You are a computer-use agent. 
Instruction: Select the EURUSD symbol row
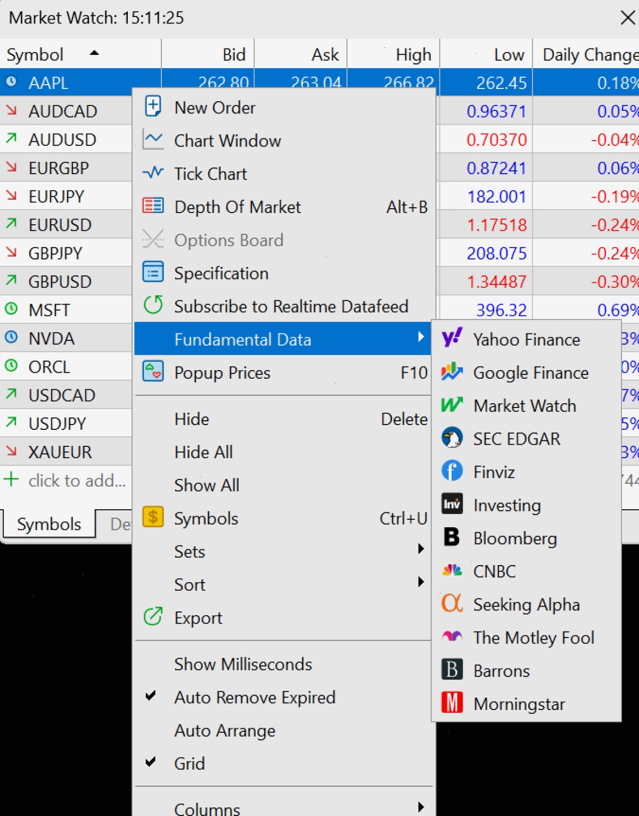point(66,225)
